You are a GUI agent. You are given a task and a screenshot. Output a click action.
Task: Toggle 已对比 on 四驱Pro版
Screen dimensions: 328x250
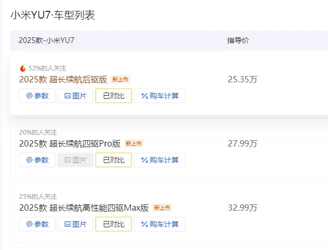114,160
